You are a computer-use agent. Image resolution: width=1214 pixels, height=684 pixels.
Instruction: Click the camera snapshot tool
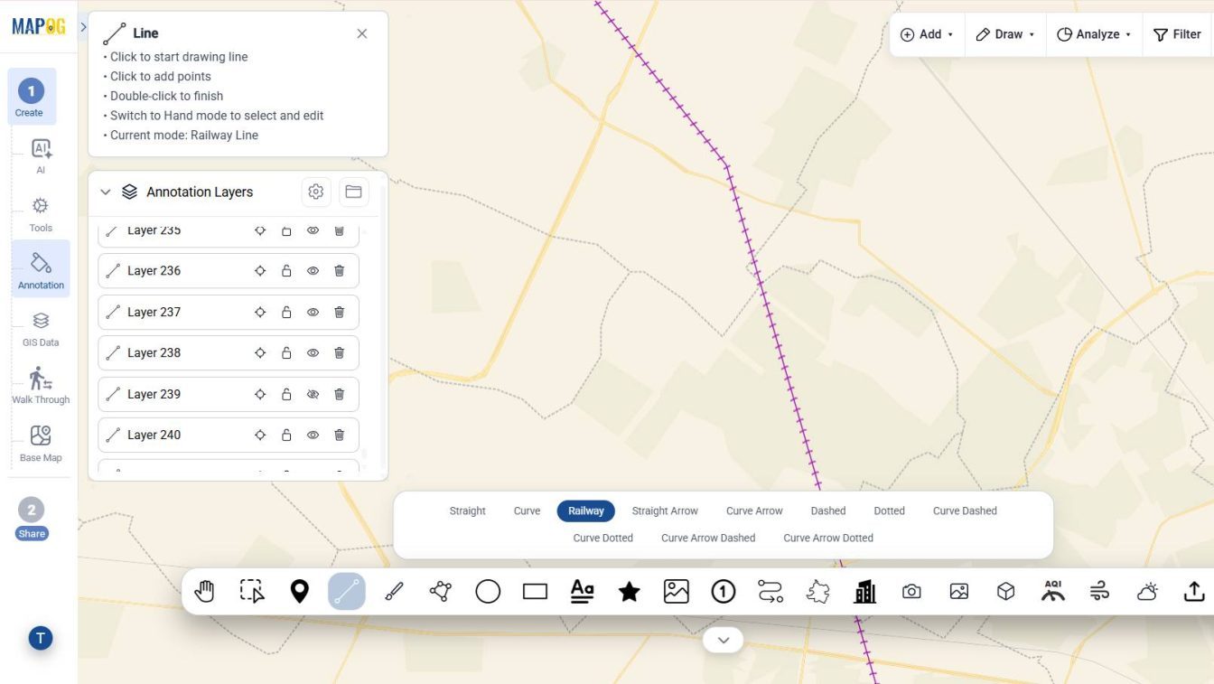(911, 592)
